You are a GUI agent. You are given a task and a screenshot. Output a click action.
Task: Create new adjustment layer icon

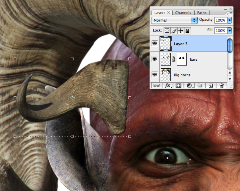point(190,86)
